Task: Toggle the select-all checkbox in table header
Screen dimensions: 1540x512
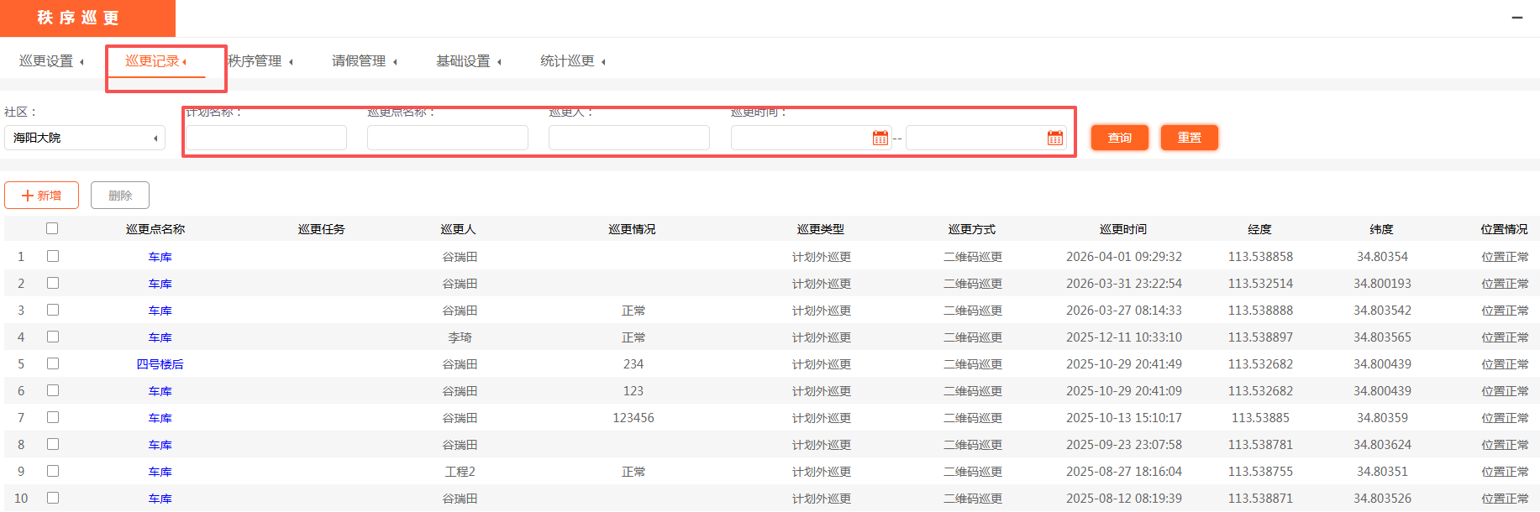Action: tap(52, 228)
